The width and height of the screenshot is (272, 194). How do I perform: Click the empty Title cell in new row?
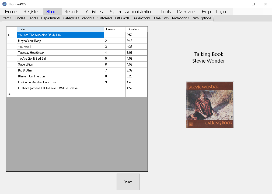pos(61,94)
